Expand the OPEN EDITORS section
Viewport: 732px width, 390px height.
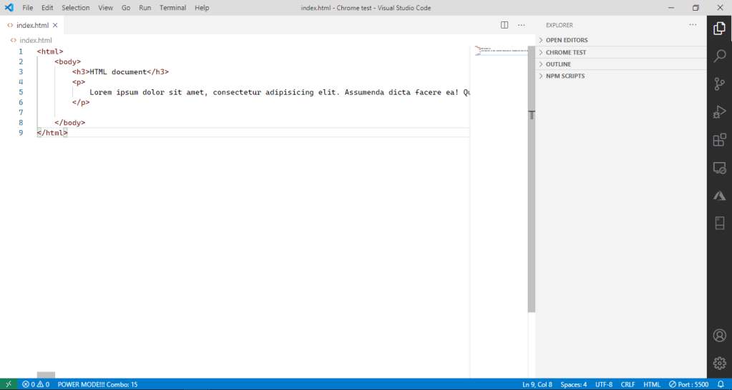tap(566, 40)
